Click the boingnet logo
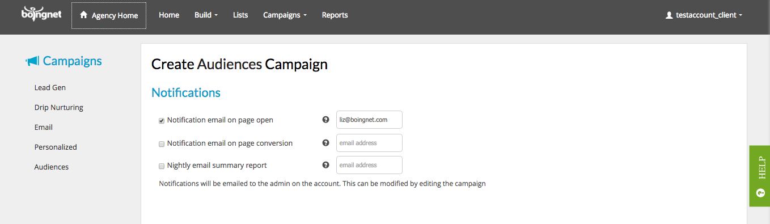The width and height of the screenshot is (770, 224). coord(41,14)
